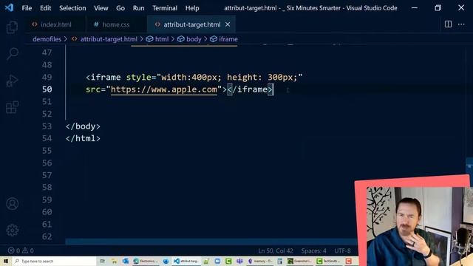
Task: Open the Explorer view in activity bar
Action: point(12,27)
